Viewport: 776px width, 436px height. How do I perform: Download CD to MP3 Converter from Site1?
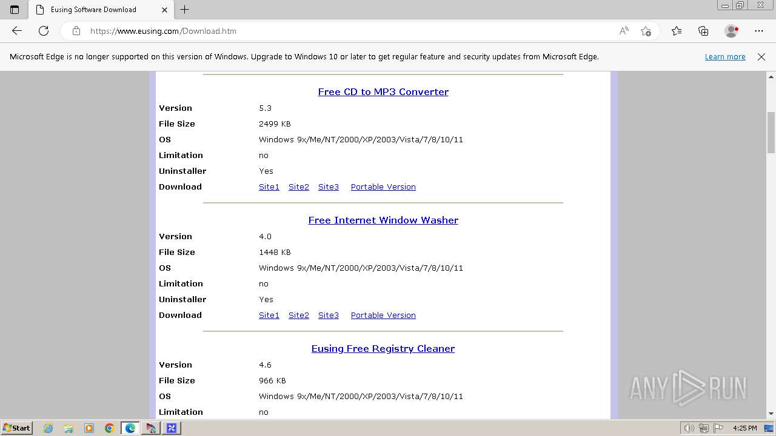pos(269,187)
